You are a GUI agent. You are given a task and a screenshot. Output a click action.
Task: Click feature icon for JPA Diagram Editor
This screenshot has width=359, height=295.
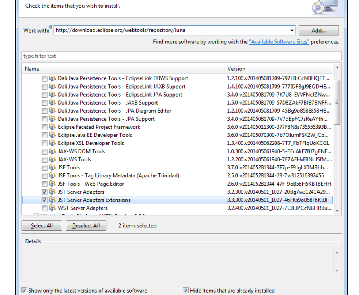pos(52,111)
